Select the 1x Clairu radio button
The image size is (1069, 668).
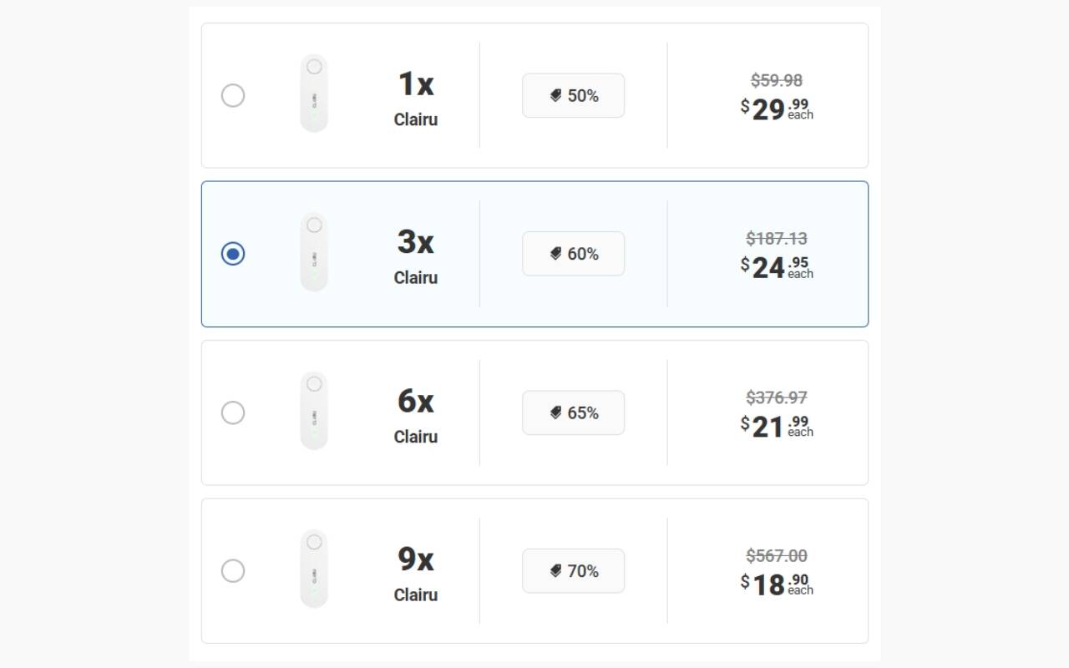coord(233,95)
